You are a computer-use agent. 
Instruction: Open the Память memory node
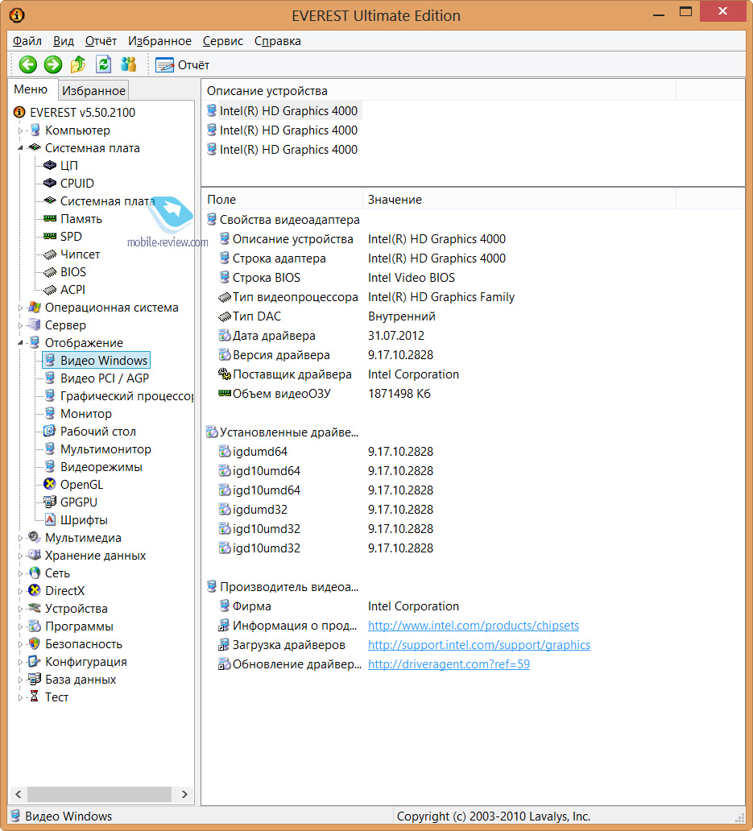[81, 219]
